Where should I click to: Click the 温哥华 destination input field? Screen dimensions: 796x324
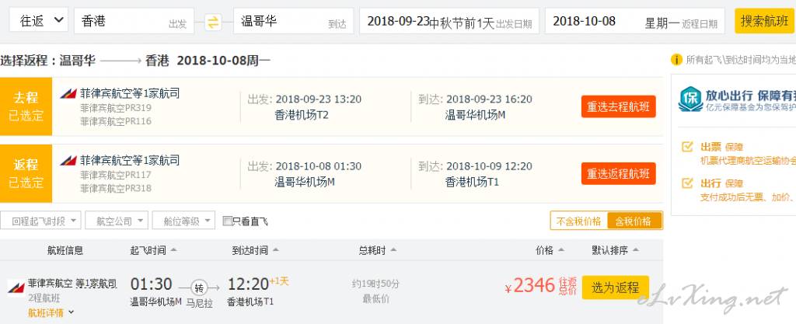pyautogui.click(x=293, y=21)
